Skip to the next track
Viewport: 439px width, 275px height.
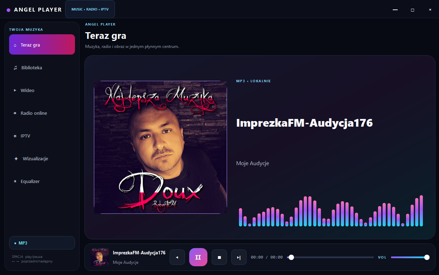tap(239, 257)
